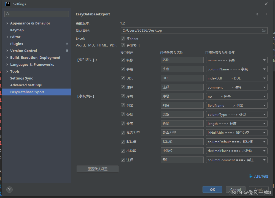Image resolution: width=275 pixels, height=198 pixels.
Task: Click the Plugins project-level marker icon
Action: (67, 44)
